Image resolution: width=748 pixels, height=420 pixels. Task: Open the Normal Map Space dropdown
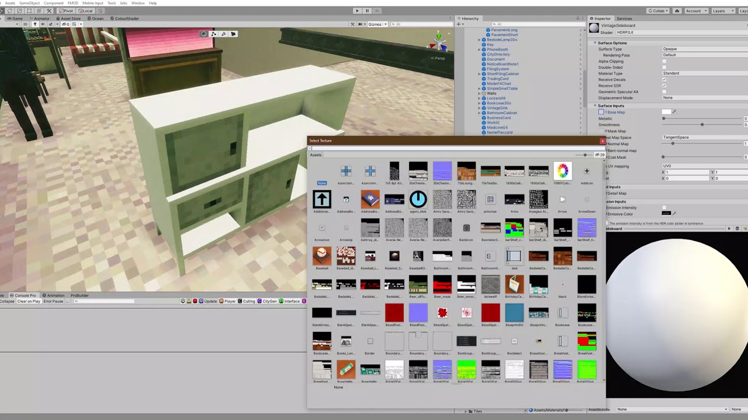click(x=704, y=138)
